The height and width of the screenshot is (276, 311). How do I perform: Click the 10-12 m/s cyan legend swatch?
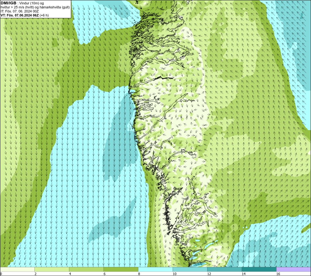tap(190, 269)
